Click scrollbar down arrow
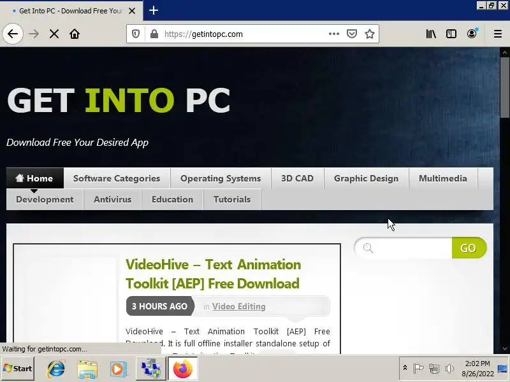 (x=504, y=349)
